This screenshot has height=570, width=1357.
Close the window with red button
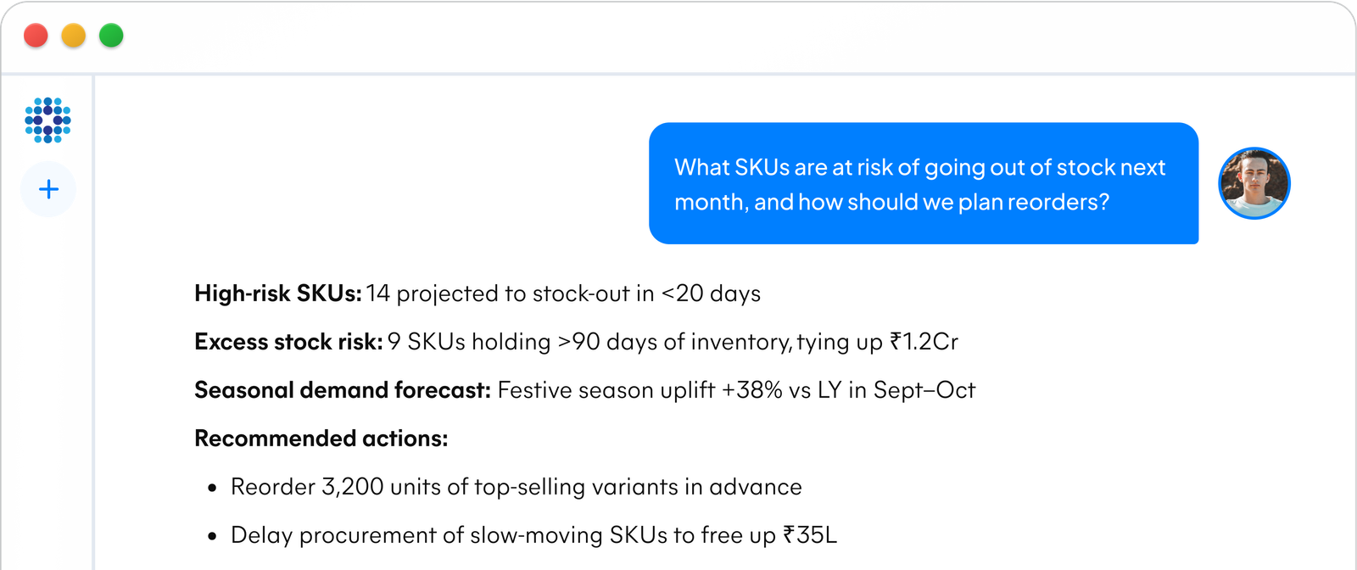[36, 36]
